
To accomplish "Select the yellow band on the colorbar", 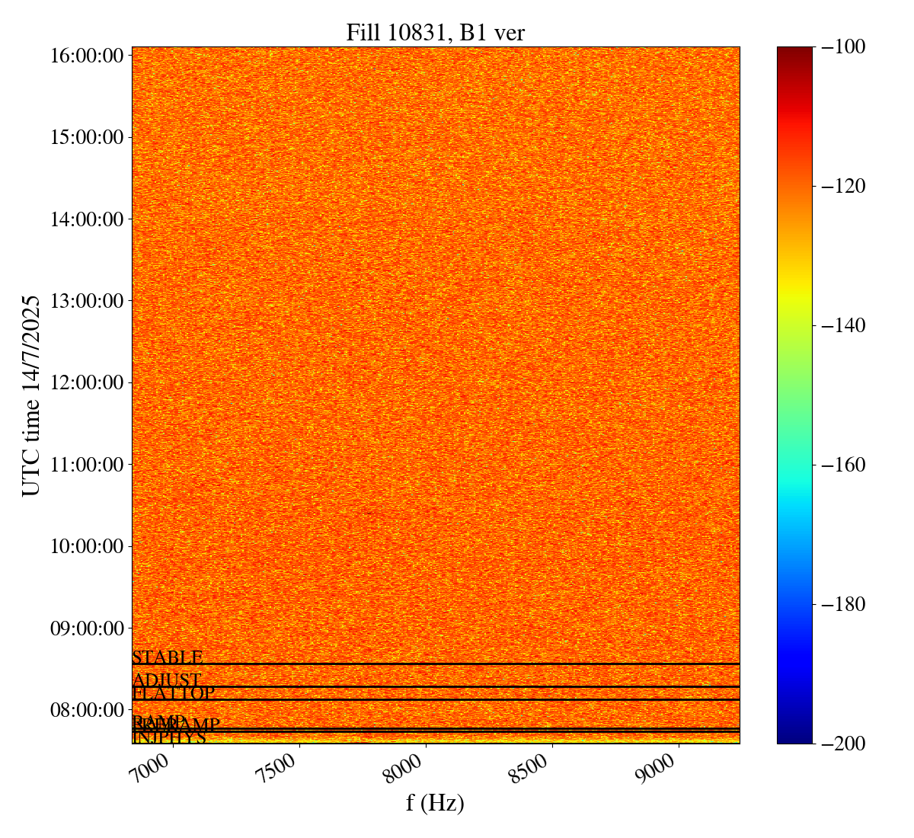I will (x=794, y=290).
